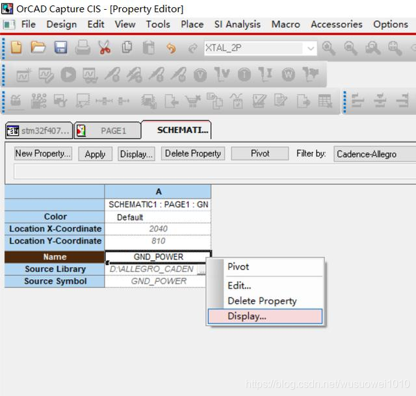
Task: Click the Source Symbol row header
Action: coord(55,281)
